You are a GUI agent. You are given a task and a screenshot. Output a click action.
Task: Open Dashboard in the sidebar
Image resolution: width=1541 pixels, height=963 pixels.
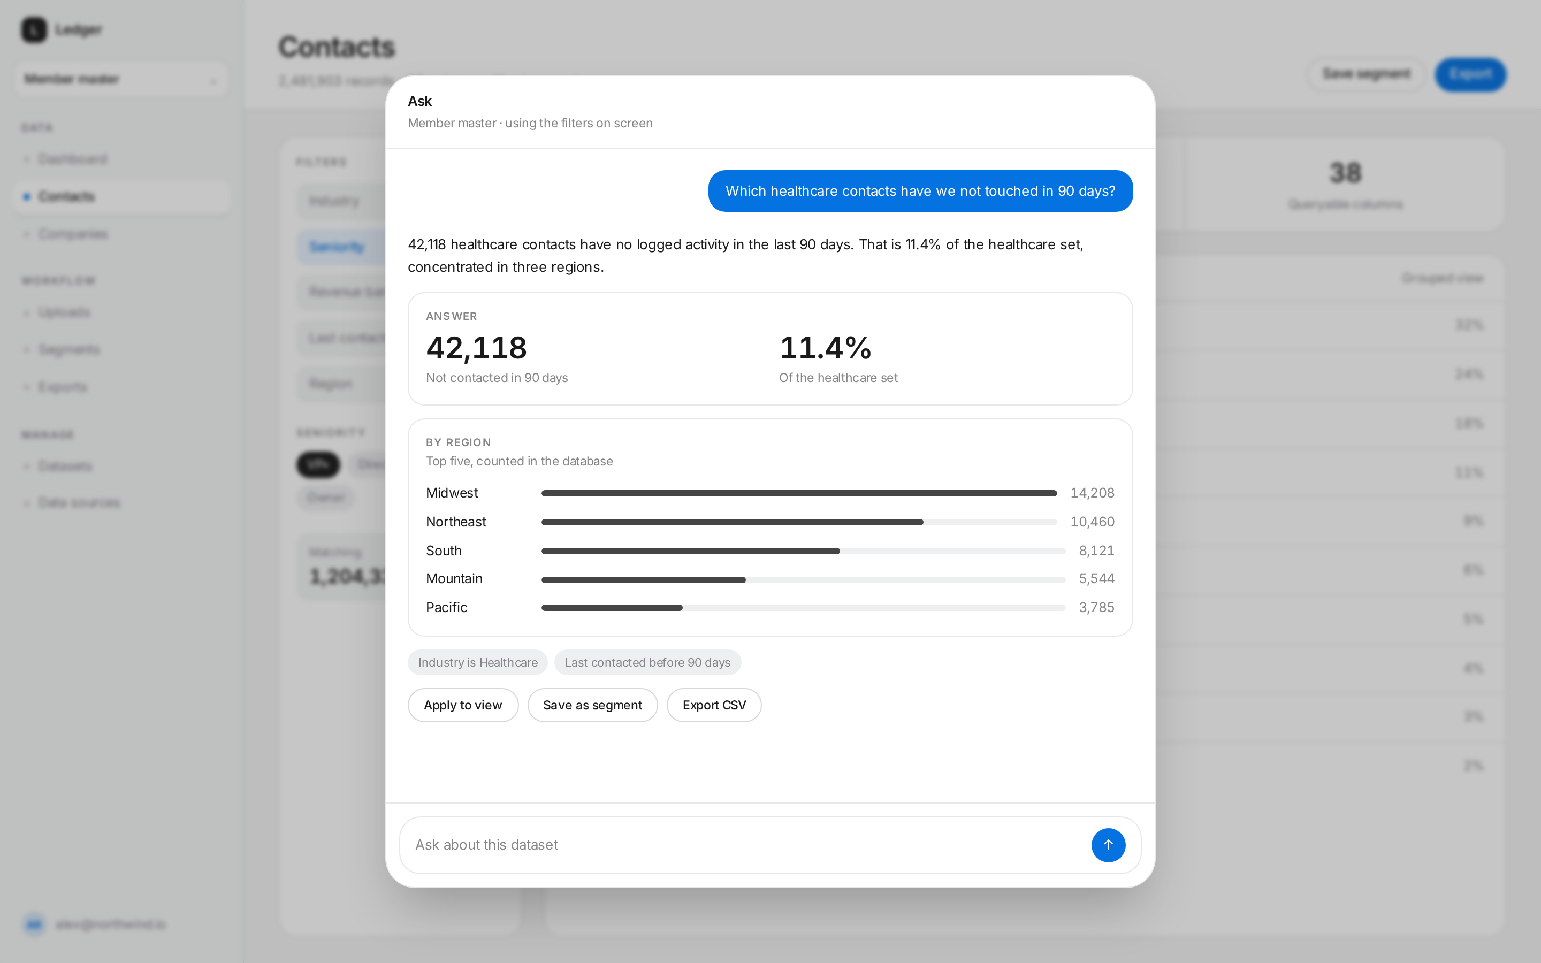(121, 158)
